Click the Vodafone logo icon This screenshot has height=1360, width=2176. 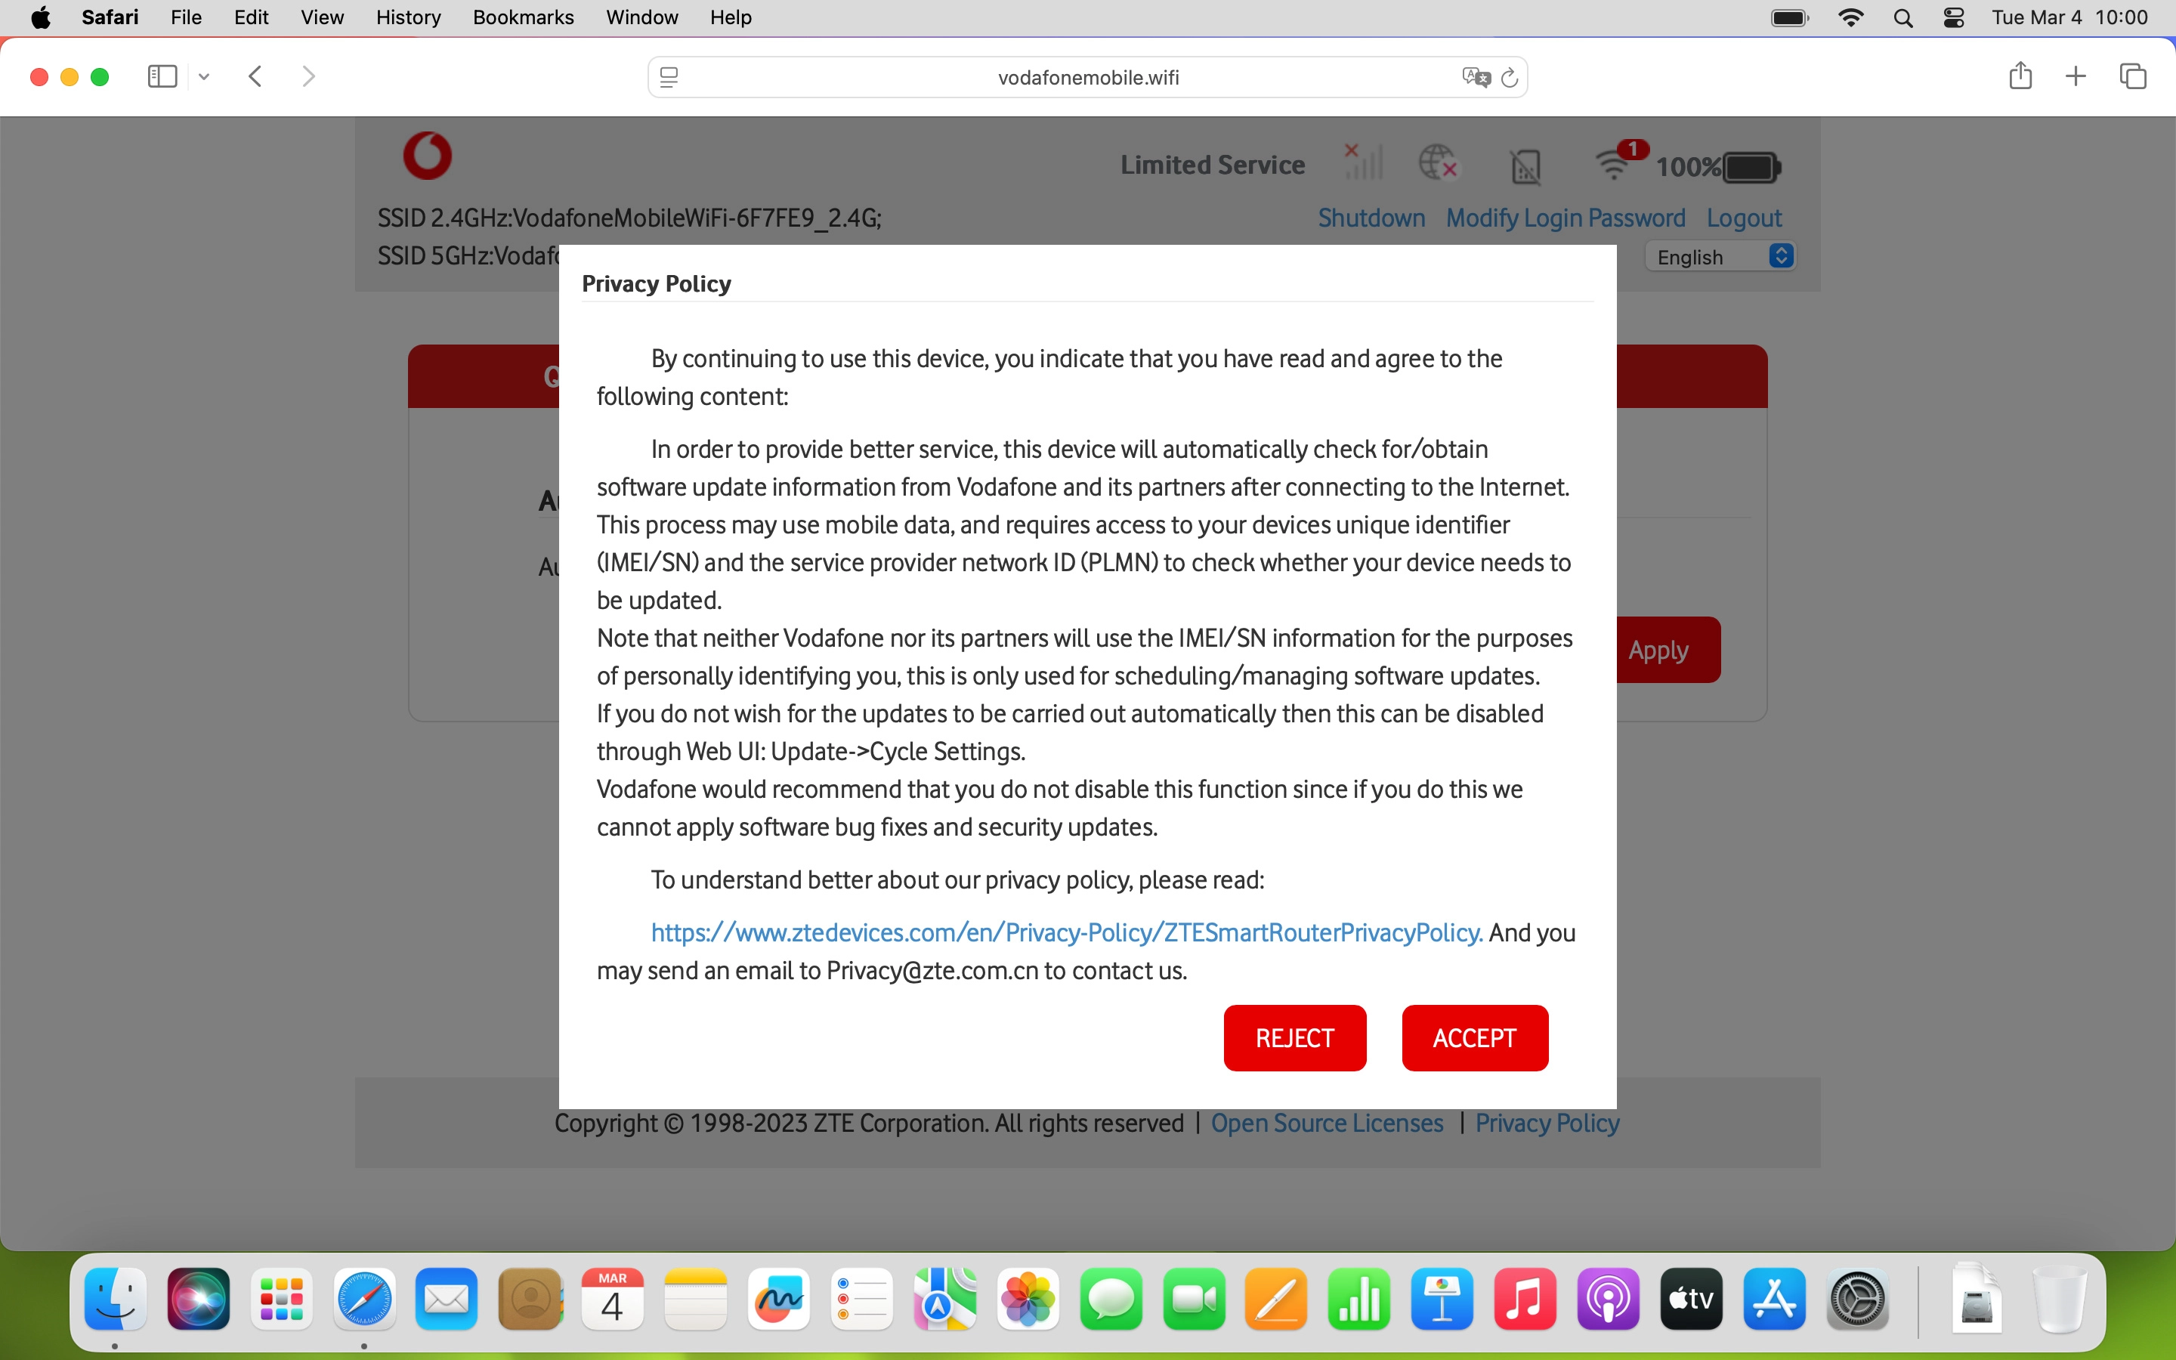(x=427, y=156)
